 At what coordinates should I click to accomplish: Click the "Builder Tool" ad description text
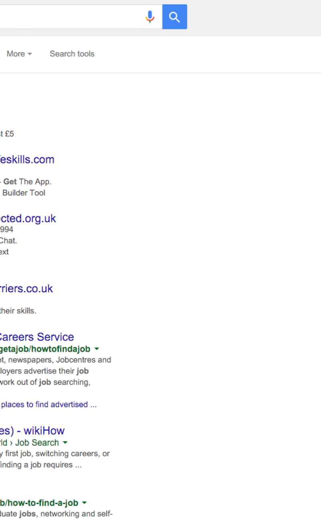point(24,193)
